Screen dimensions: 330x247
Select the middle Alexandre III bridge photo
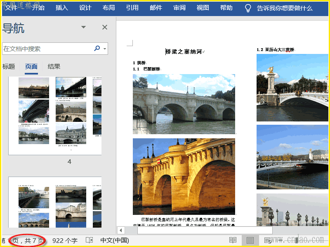point(292,157)
